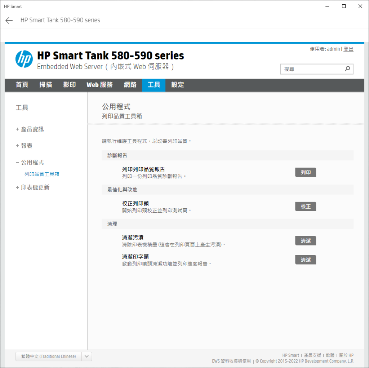Open the 網路 tab

point(130,85)
